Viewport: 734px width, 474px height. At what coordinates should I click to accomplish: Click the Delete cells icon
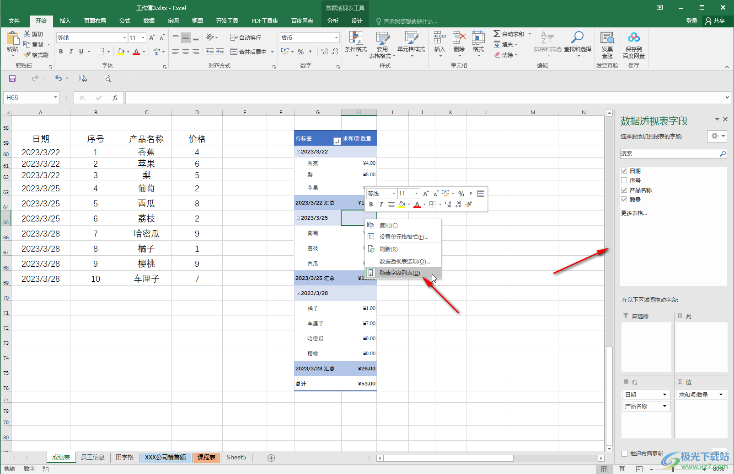pos(459,38)
